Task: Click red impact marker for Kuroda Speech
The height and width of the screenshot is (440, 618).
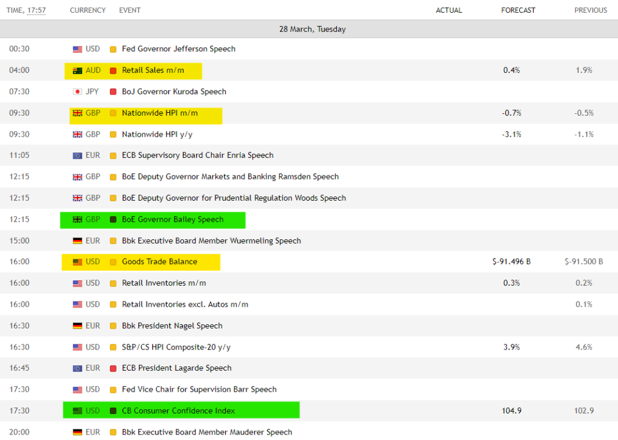Action: tap(113, 92)
